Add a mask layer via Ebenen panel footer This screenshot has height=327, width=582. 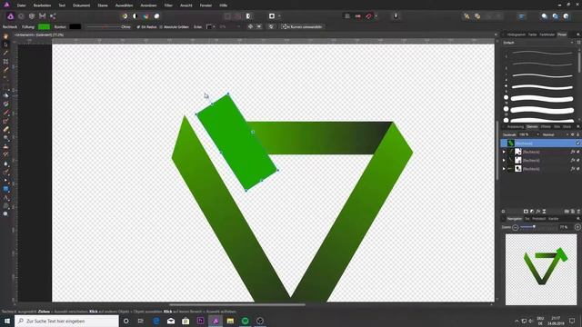tap(526, 212)
